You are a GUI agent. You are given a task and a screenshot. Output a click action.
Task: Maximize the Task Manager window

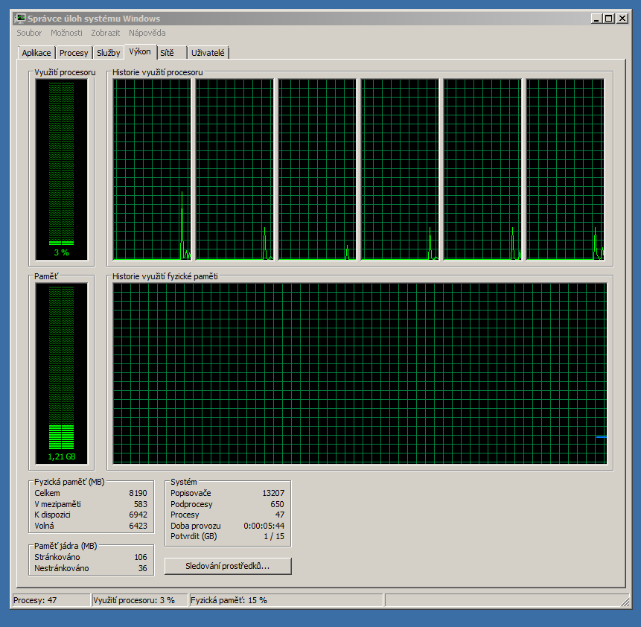coord(609,19)
